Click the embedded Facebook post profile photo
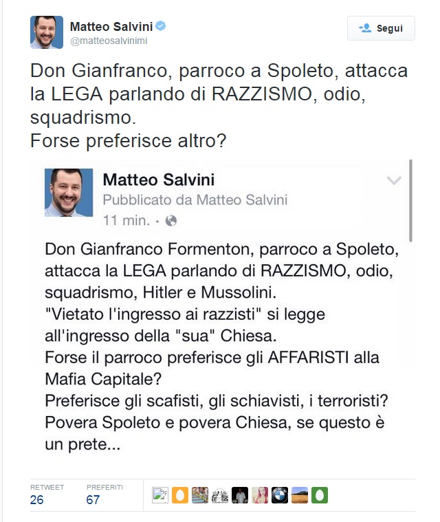This screenshot has width=440, height=522. coord(69,193)
